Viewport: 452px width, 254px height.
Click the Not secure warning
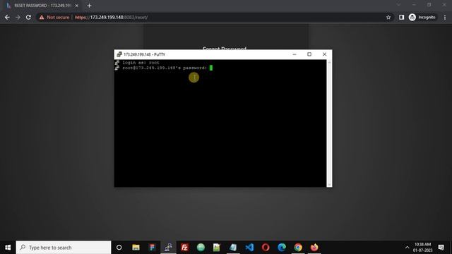(54, 17)
